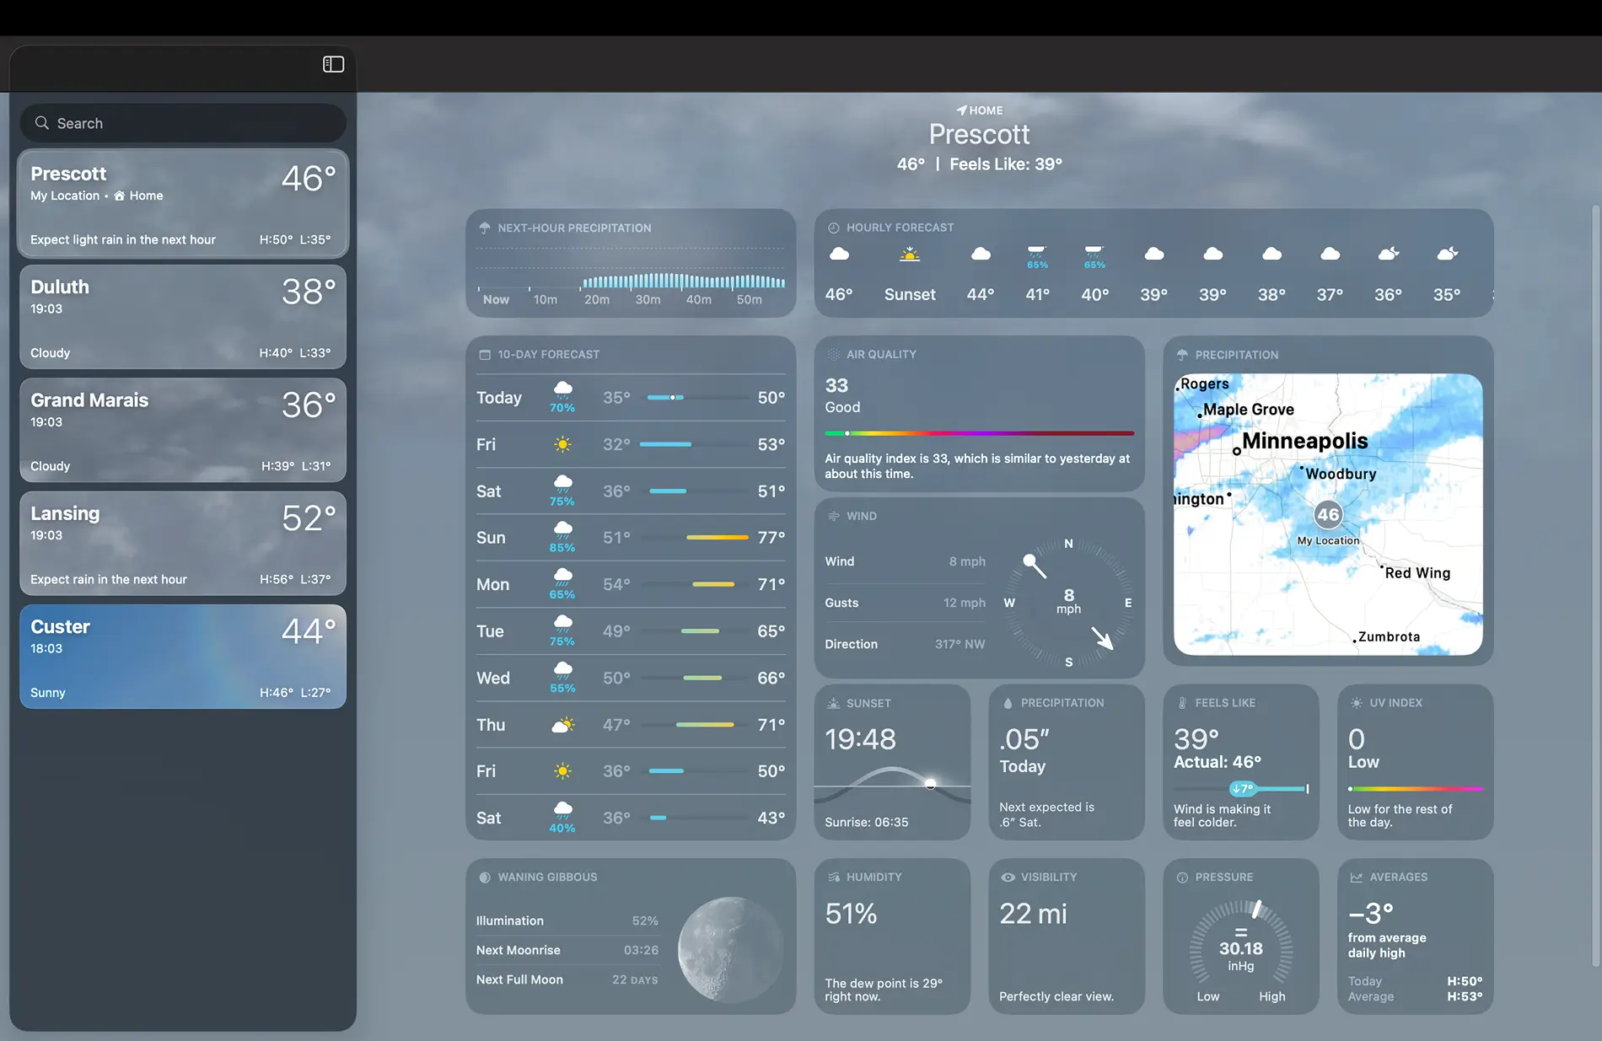This screenshot has height=1041, width=1602.
Task: Click the Next Full Moon 22 days row
Action: (567, 979)
